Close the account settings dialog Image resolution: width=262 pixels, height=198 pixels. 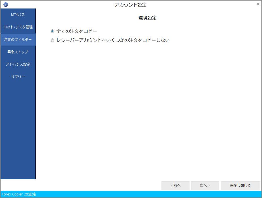[258, 4]
